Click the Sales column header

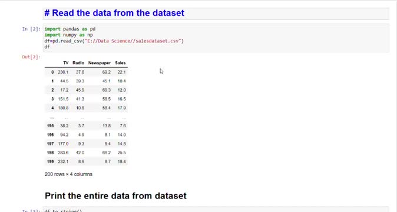pos(120,63)
